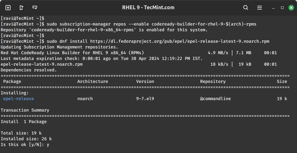Click the third icon in the header bar
Image resolution: width=297 pixels, height=153 pixels.
(x=35, y=7)
